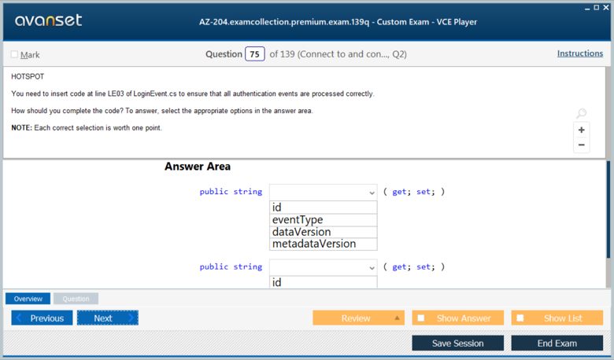Click the Avanset logo
614x360 pixels.
48,20
